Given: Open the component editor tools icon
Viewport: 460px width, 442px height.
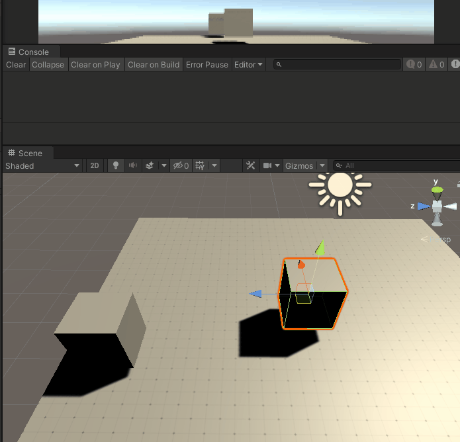Looking at the screenshot, I should pos(251,165).
